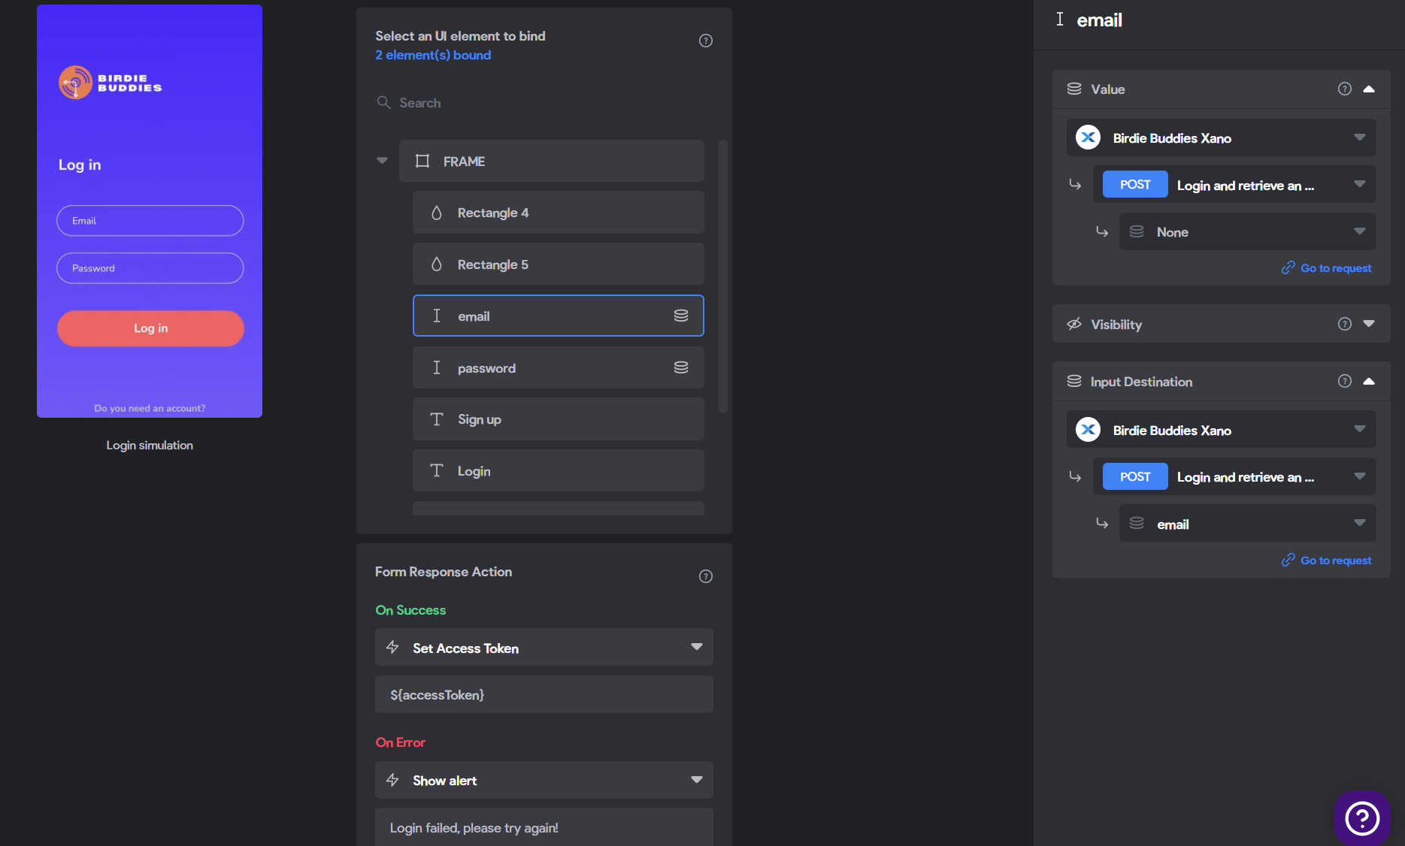Click lightning icon beside Set Access Token
1405x846 pixels.
coord(392,647)
